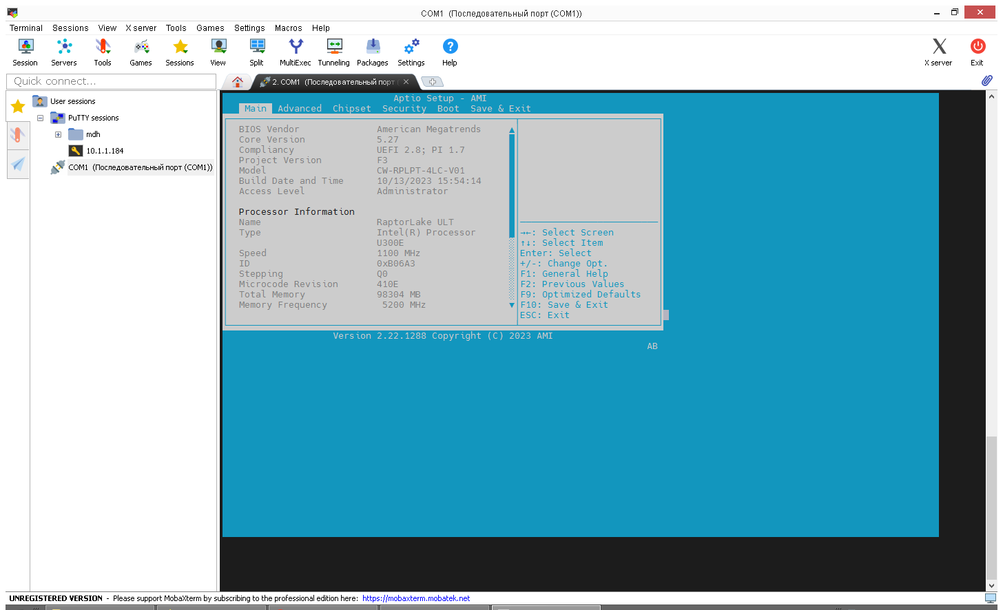Image resolution: width=1003 pixels, height=610 pixels.
Task: Open the Terminal menu
Action: (26, 28)
